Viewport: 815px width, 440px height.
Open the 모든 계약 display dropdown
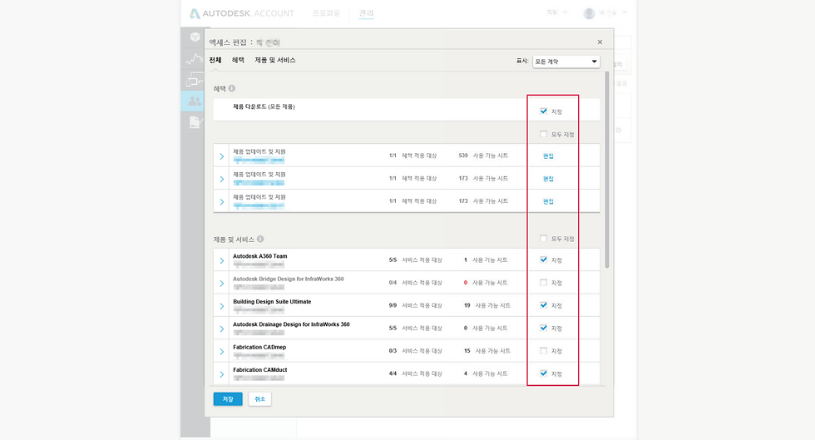(566, 62)
